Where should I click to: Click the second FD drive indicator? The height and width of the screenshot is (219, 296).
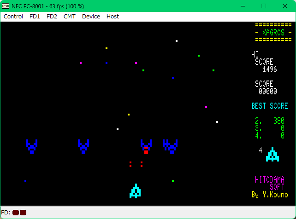[23, 213]
